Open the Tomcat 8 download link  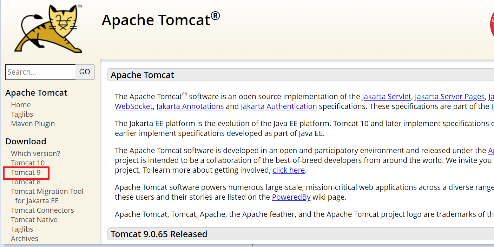click(26, 182)
